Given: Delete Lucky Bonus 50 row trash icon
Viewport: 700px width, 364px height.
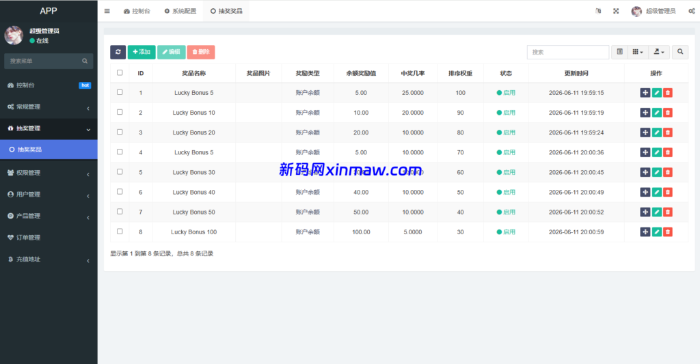Looking at the screenshot, I should 668,212.
